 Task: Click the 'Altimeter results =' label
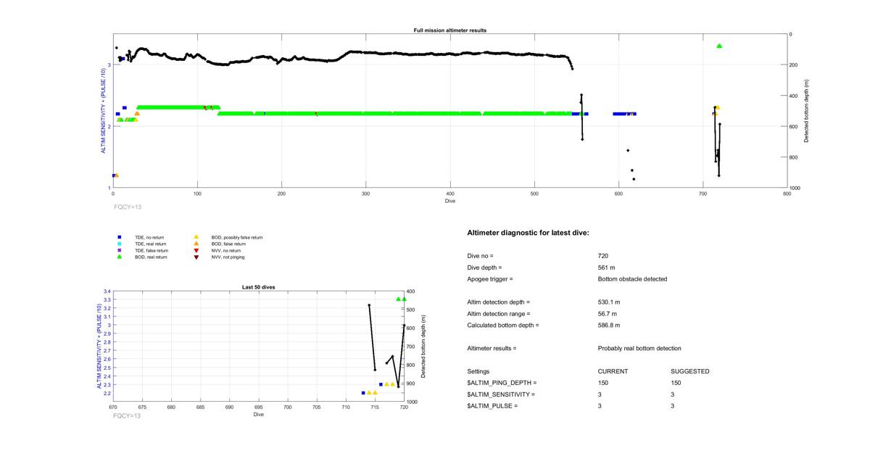pyautogui.click(x=492, y=349)
